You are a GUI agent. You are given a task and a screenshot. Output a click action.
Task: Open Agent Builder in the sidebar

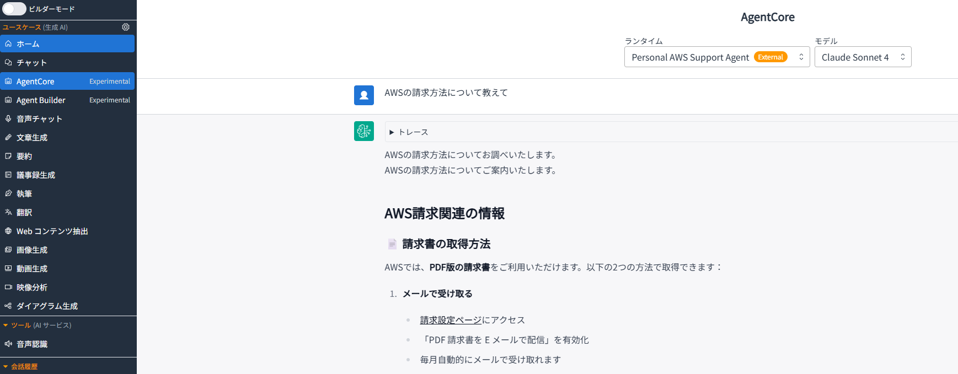click(x=67, y=100)
